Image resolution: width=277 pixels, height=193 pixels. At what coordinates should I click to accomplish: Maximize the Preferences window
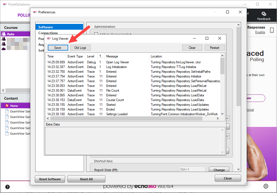(227, 12)
